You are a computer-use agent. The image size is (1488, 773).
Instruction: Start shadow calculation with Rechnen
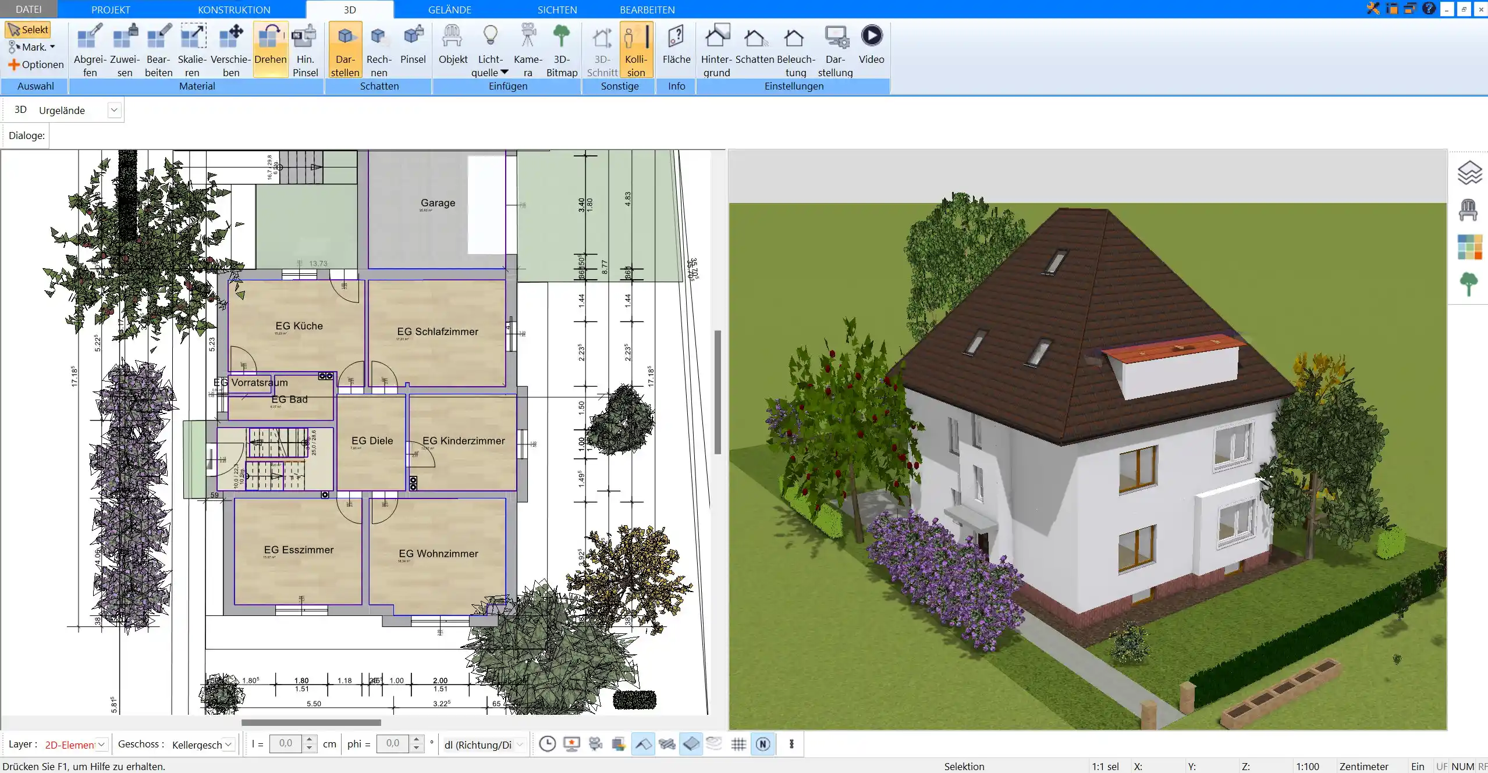pyautogui.click(x=379, y=50)
